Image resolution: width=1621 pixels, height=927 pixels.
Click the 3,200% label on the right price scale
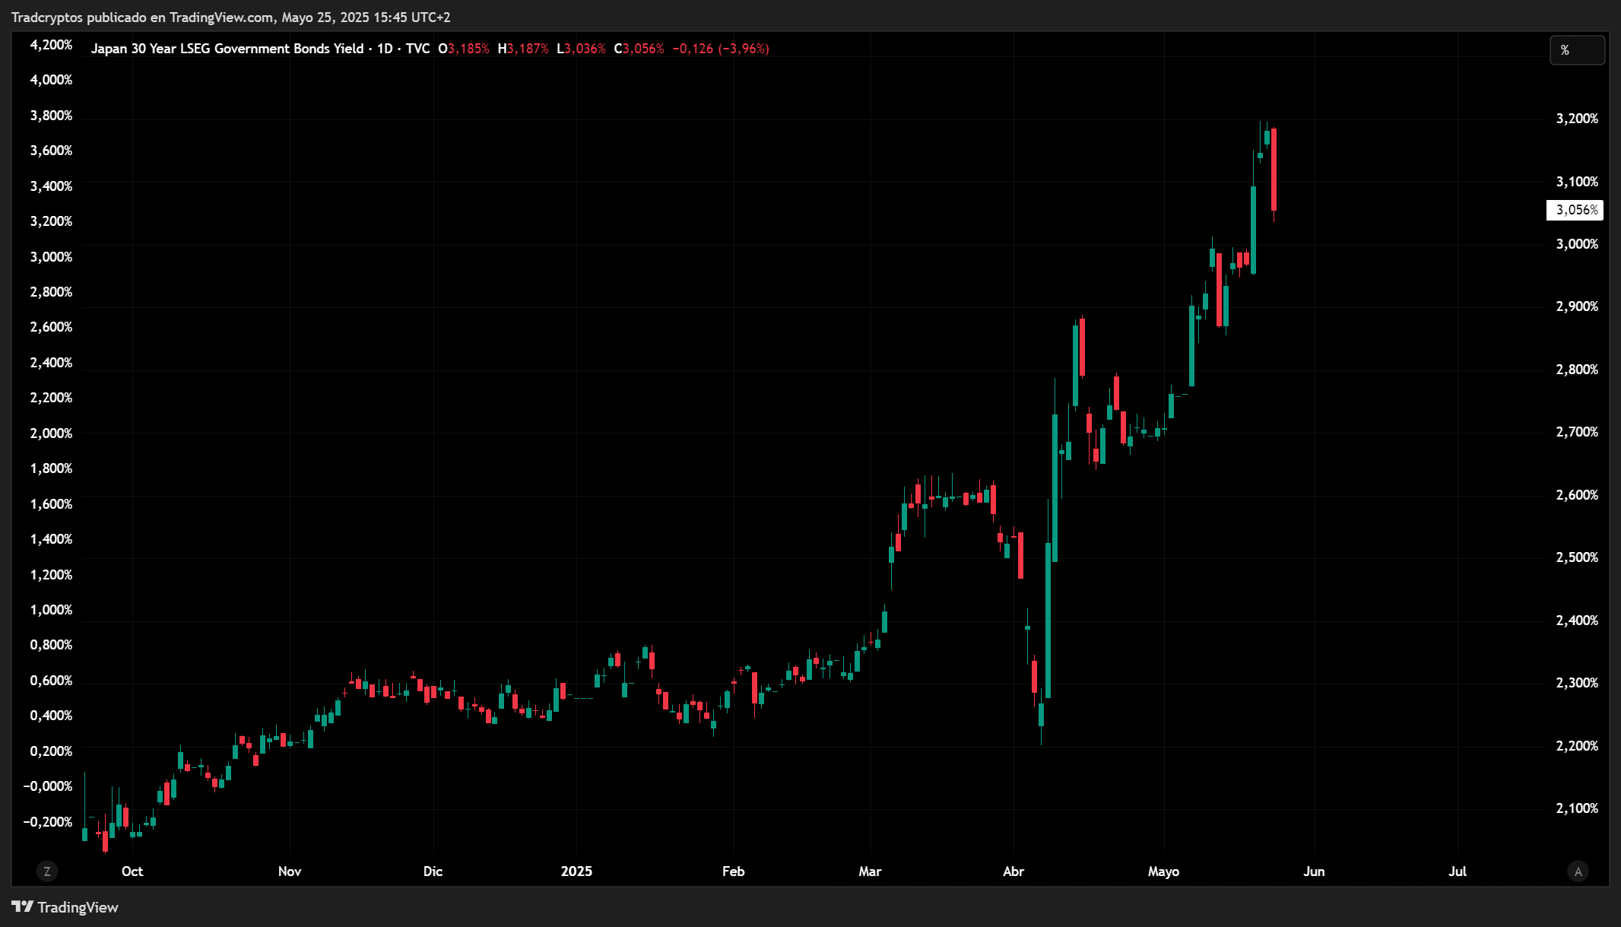[x=1577, y=119]
